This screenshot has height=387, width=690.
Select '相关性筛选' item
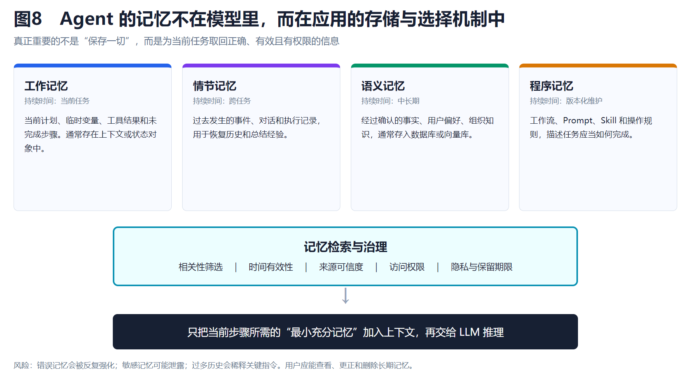click(x=200, y=267)
